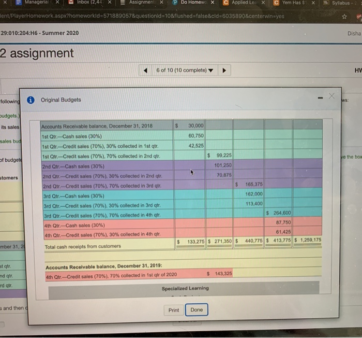Click the browser address bar URL

tap(142, 16)
